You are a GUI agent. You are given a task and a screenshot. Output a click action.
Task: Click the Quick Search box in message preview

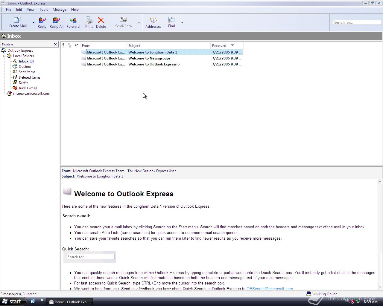[x=90, y=257]
